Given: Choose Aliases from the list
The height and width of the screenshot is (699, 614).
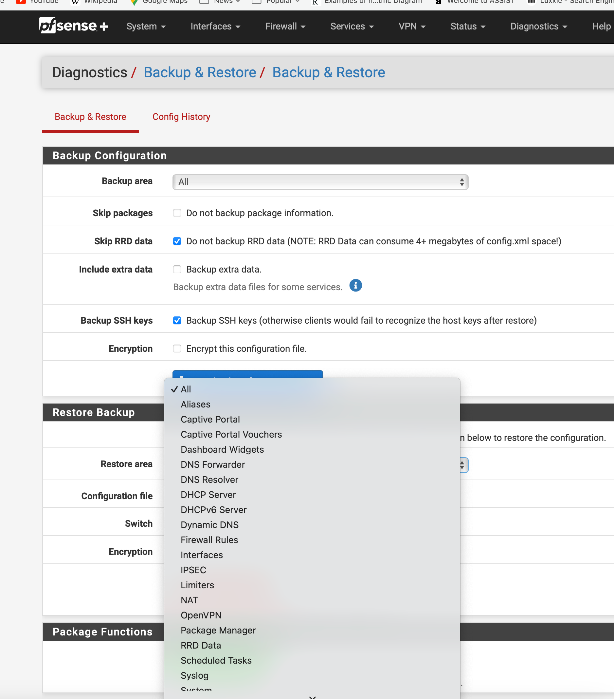Looking at the screenshot, I should [x=312, y=404].
